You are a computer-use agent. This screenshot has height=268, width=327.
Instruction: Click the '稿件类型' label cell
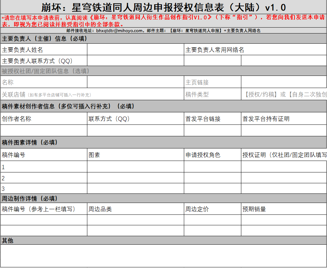pos(212,94)
